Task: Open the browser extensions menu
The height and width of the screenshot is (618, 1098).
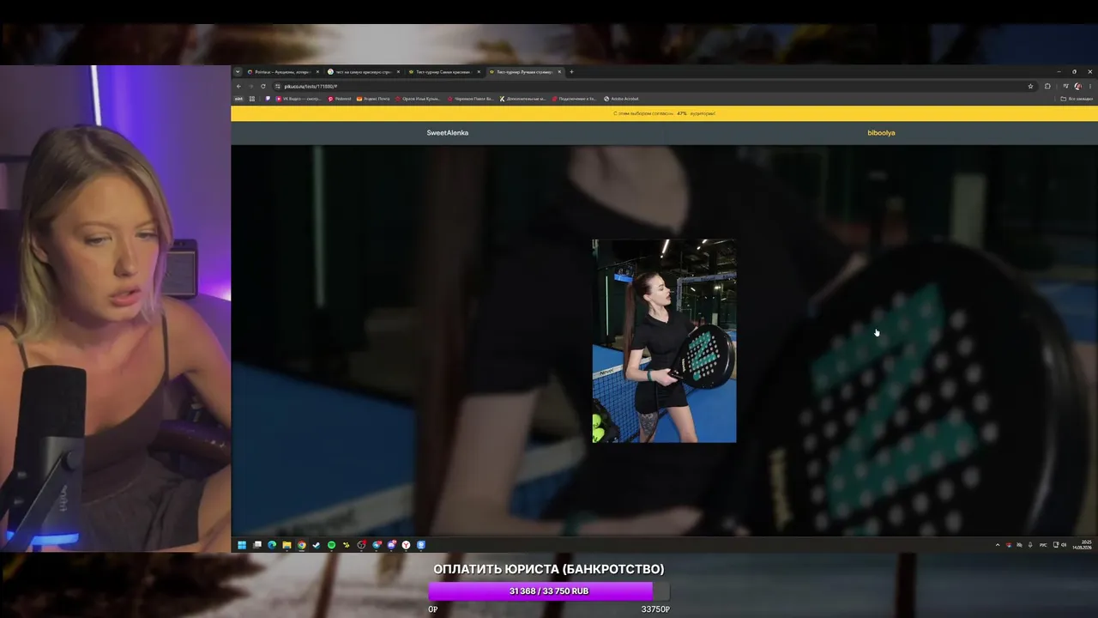Action: (x=1047, y=86)
